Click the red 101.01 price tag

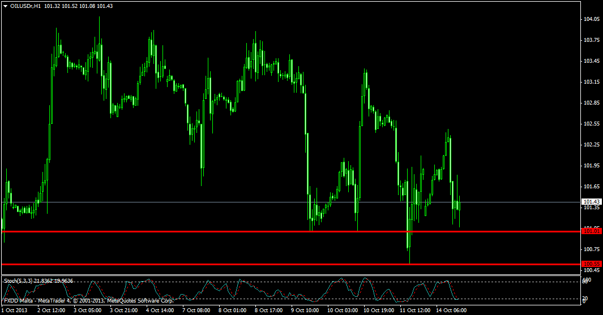(x=592, y=231)
